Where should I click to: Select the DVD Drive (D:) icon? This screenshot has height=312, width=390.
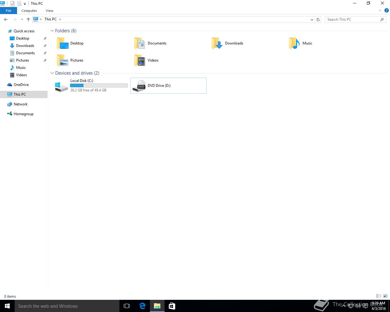139,86
